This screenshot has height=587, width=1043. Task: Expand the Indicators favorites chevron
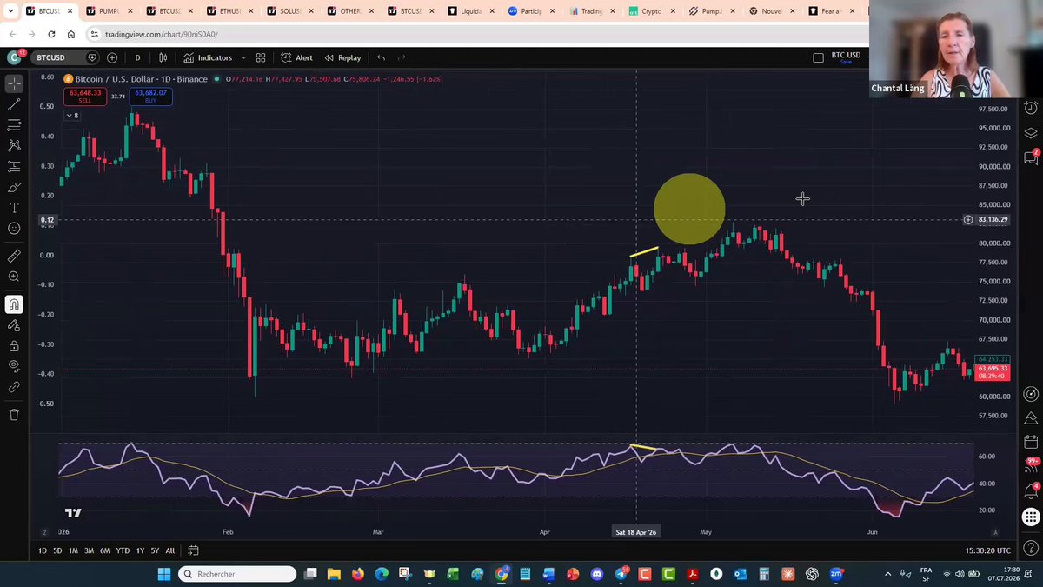click(242, 58)
